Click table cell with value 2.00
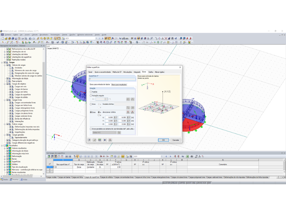 (116, 167)
